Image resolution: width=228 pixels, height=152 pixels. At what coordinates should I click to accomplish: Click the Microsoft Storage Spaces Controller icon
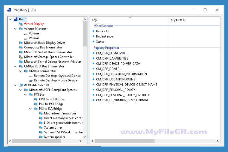21,57
